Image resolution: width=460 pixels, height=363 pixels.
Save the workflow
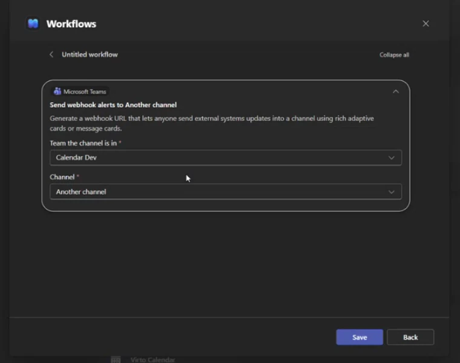tap(360, 337)
